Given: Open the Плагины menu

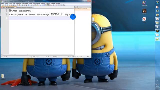Looking at the screenshot, I should coord(53,3).
